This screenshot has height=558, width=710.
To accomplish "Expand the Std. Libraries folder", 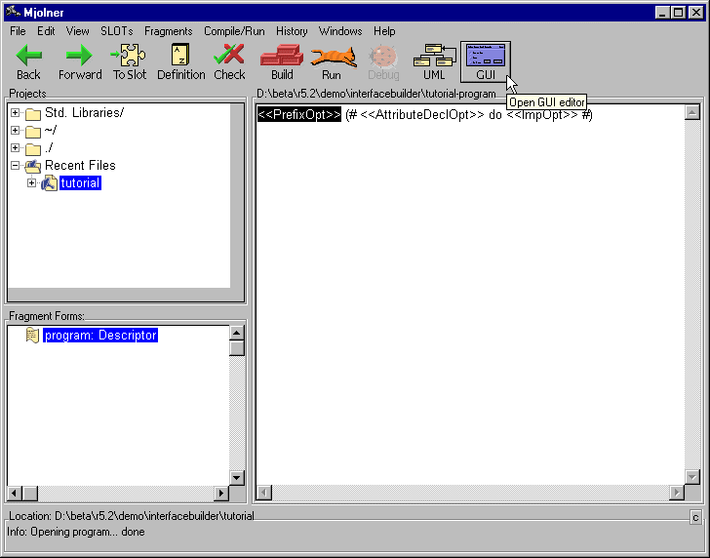I will click(16, 113).
